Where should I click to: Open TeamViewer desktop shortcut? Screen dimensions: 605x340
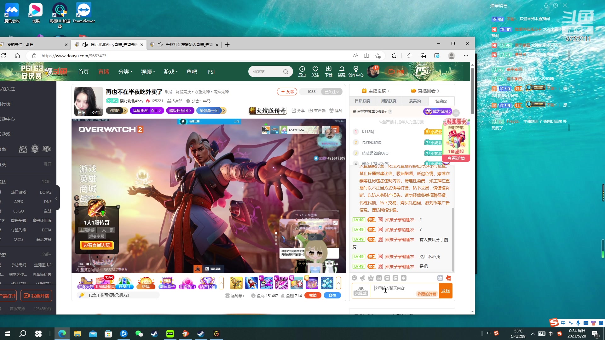[x=84, y=13]
